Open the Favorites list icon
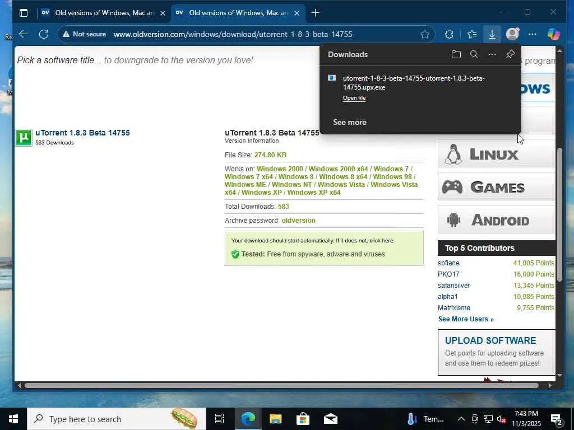574x430 pixels. pyautogui.click(x=472, y=34)
